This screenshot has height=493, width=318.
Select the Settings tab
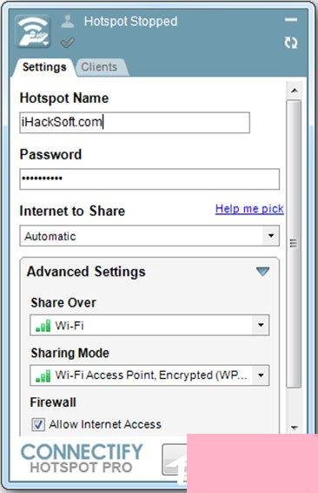coord(44,67)
